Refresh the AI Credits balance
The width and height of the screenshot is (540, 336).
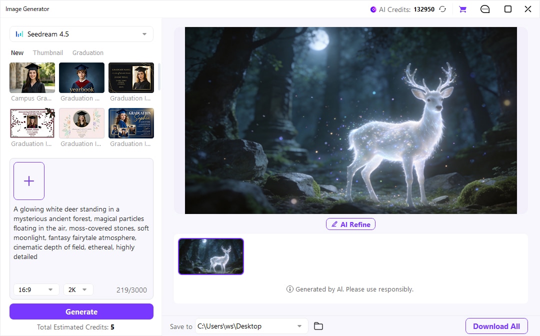pos(442,9)
